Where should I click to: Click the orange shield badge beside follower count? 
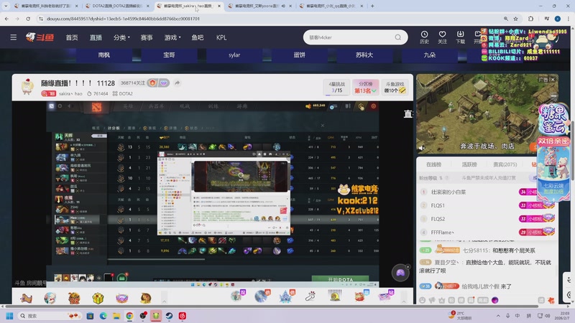pos(152,83)
